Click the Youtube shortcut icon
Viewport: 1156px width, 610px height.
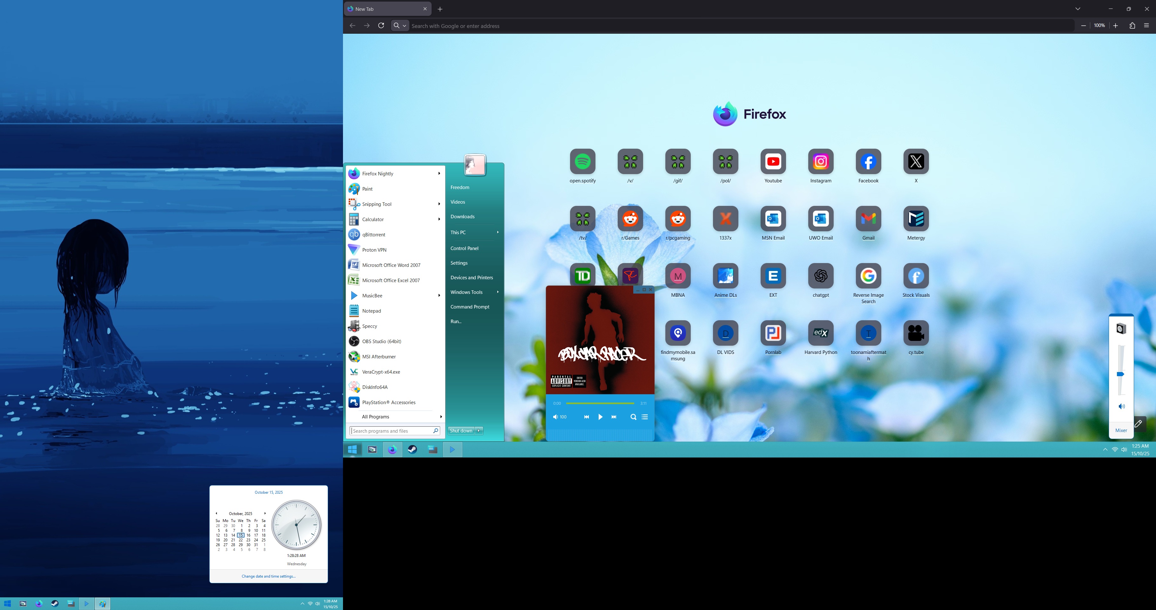[773, 162]
